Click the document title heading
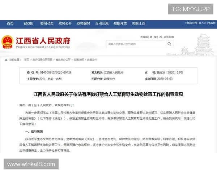 (108, 94)
